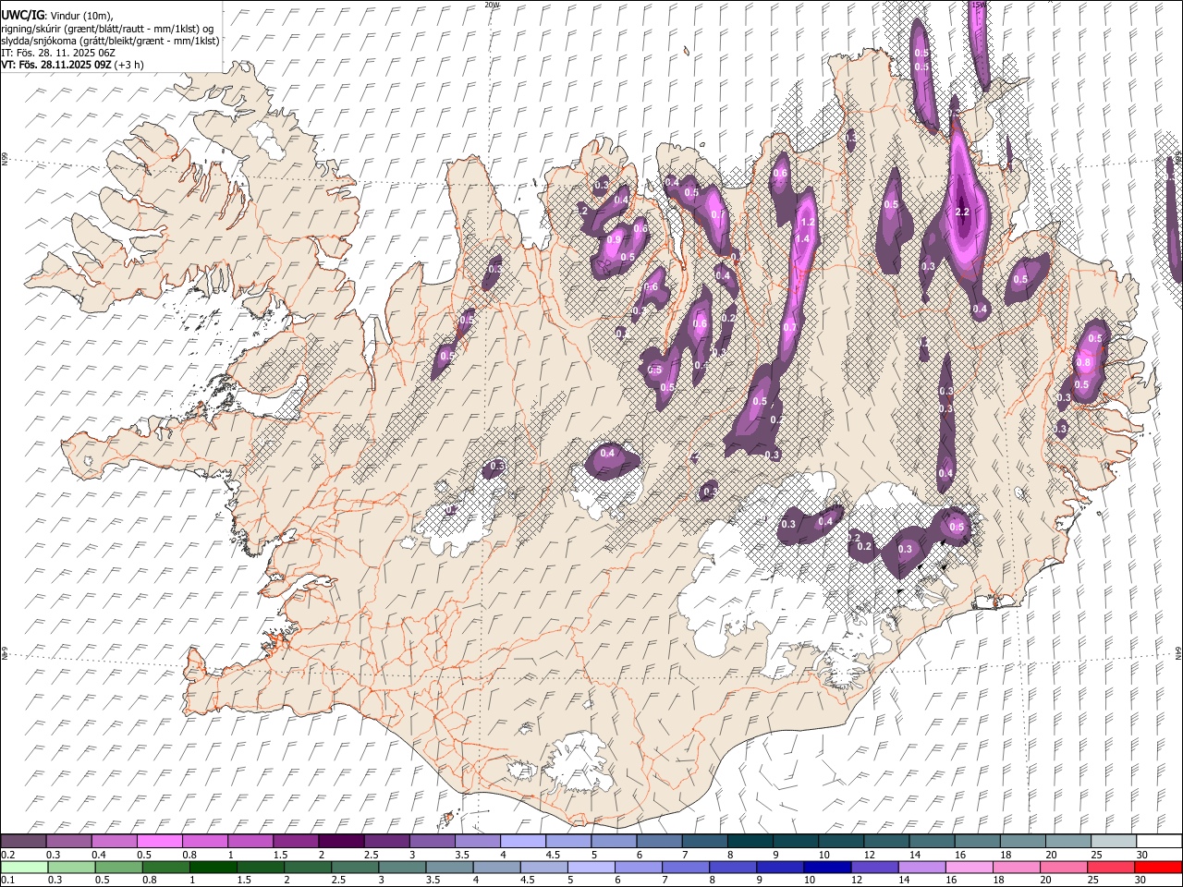
Task: Click the "0.9" precipitation value on the map
Action: 614,240
